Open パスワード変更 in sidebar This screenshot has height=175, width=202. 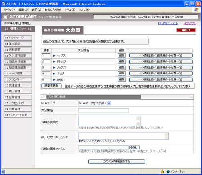pyautogui.click(x=18, y=115)
